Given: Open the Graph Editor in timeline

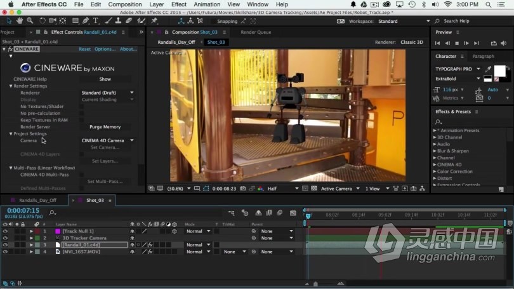Looking at the screenshot, I should (293, 213).
